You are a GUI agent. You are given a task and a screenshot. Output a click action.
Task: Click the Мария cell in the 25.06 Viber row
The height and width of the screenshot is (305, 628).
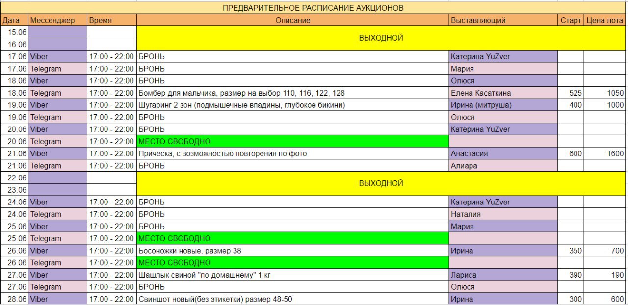[x=503, y=226]
